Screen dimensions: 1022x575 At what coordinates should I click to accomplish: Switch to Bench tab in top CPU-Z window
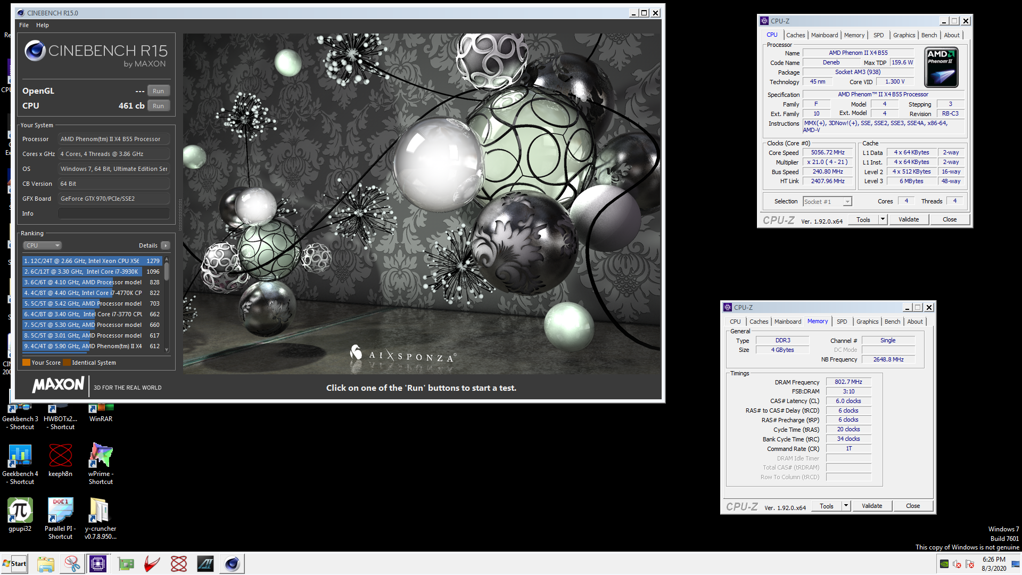[x=929, y=35]
